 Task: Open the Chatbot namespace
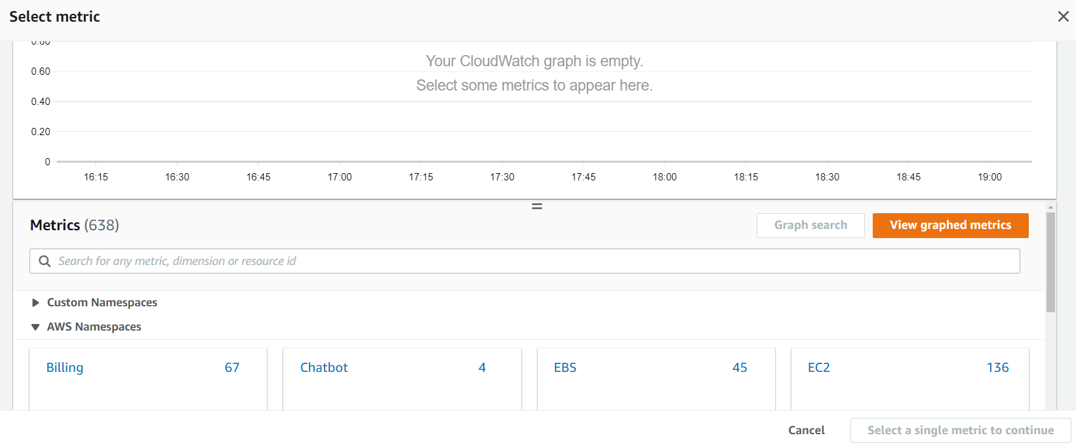[324, 367]
